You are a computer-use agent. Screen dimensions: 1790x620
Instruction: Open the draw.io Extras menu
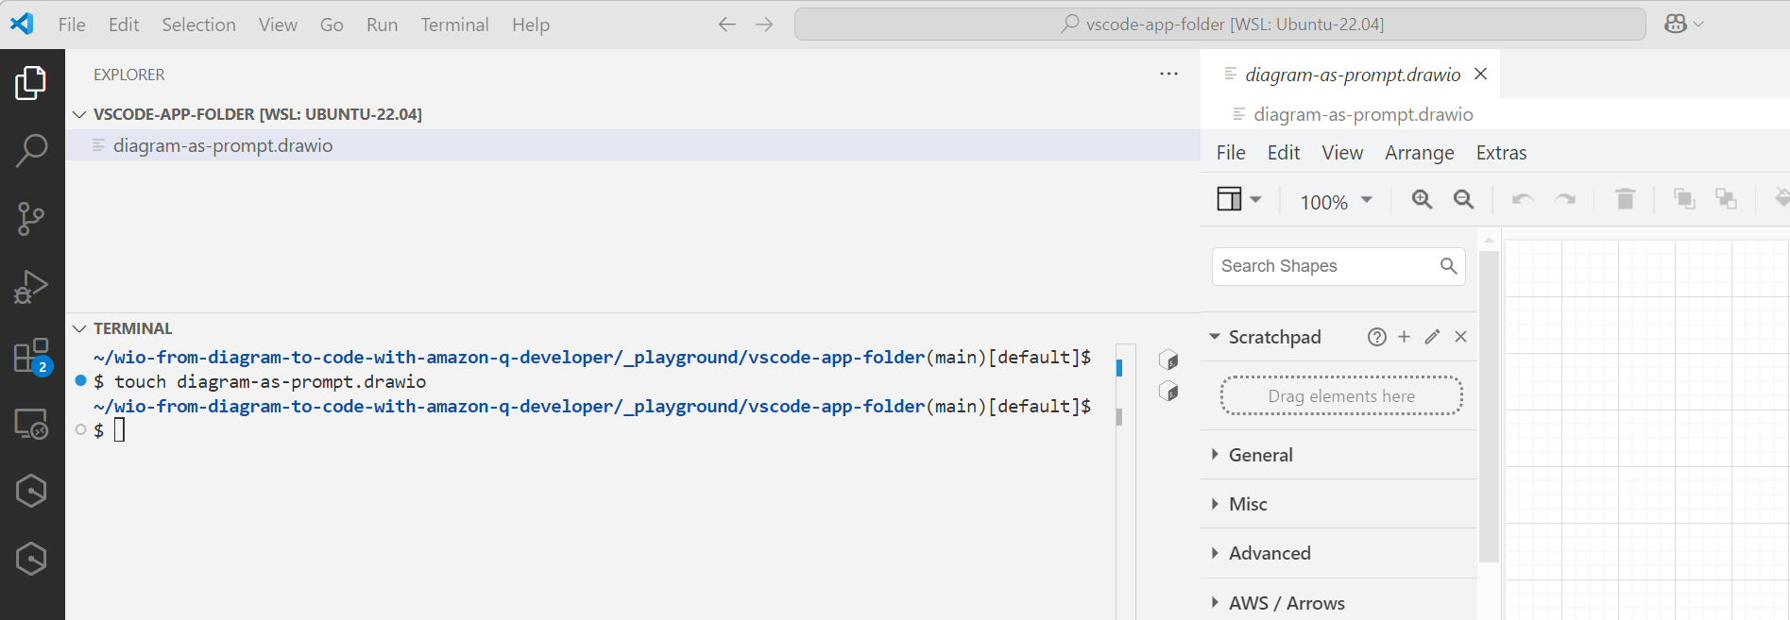[1502, 153]
